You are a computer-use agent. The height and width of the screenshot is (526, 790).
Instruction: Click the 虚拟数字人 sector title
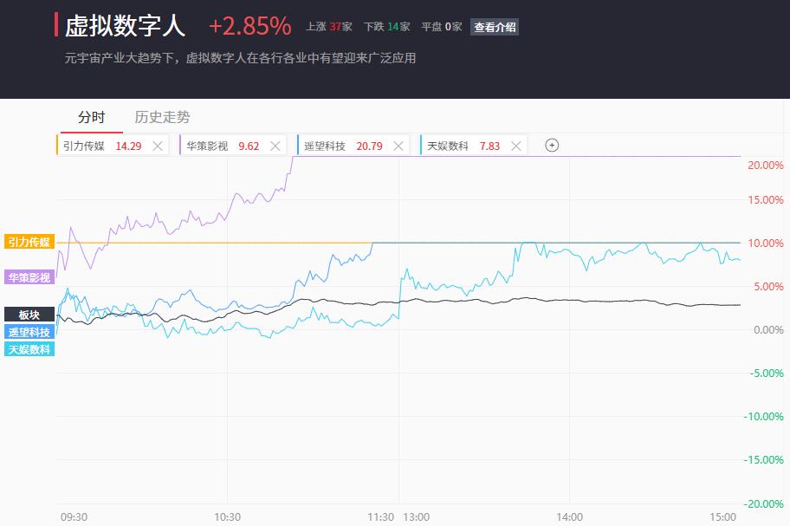click(126, 26)
